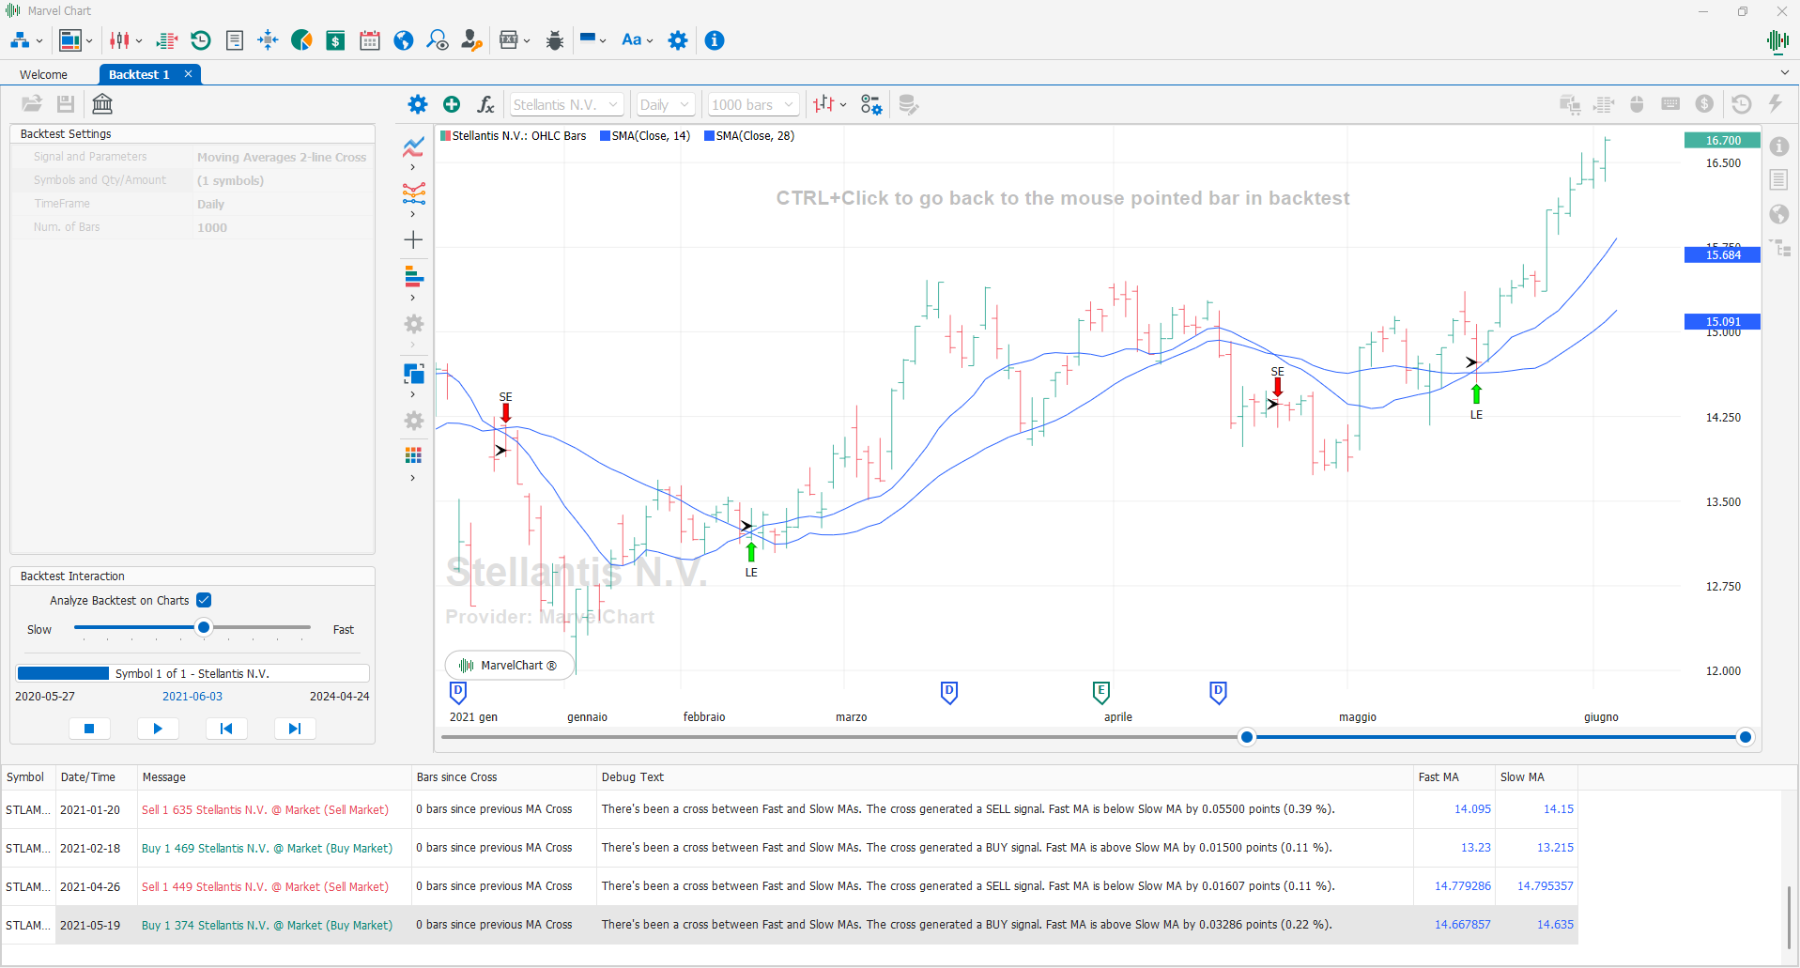Click the green dollar book icon
This screenshot has height=968, width=1800.
coord(335,40)
